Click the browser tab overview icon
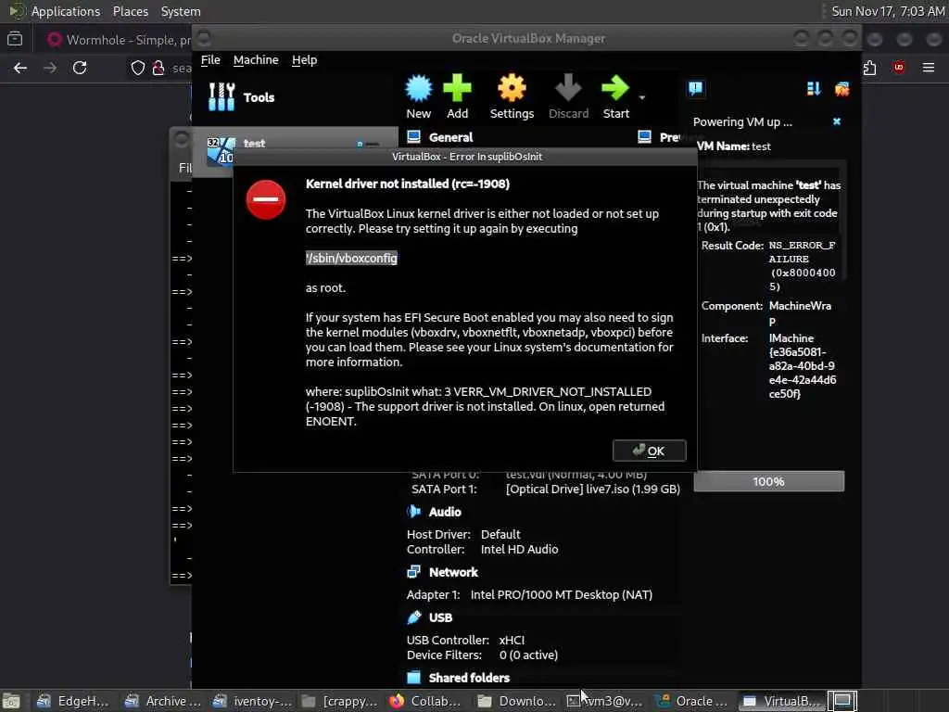 coord(15,39)
